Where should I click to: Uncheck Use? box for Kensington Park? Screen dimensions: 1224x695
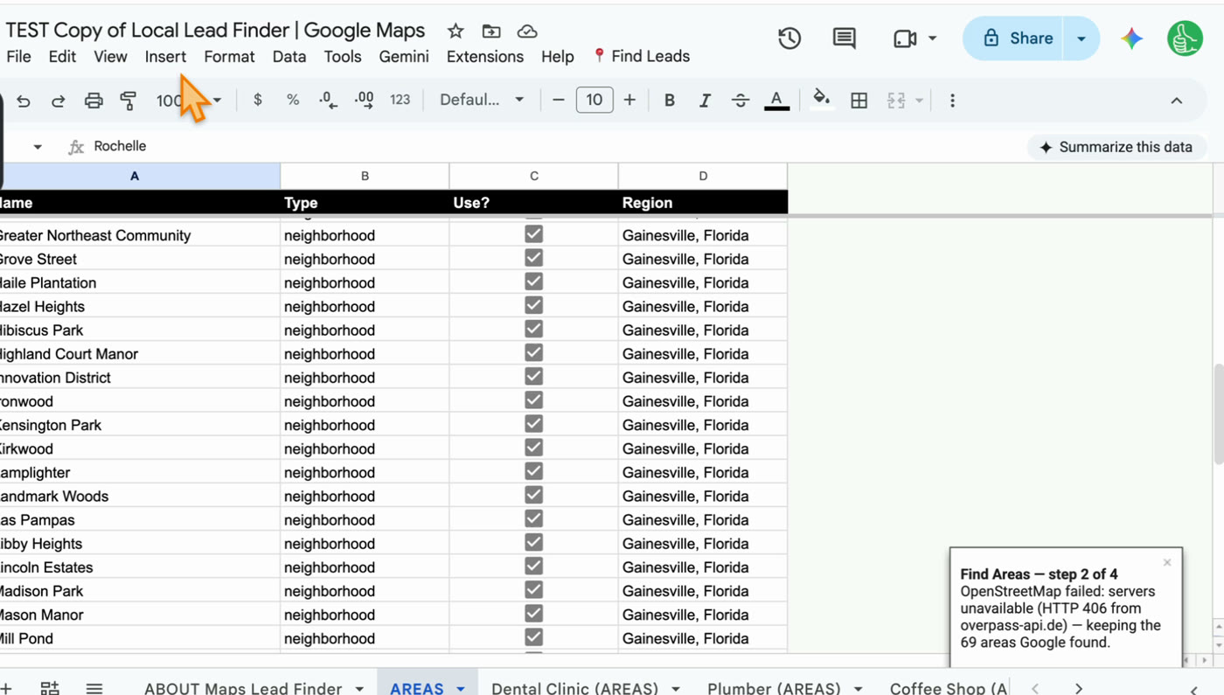pos(533,424)
